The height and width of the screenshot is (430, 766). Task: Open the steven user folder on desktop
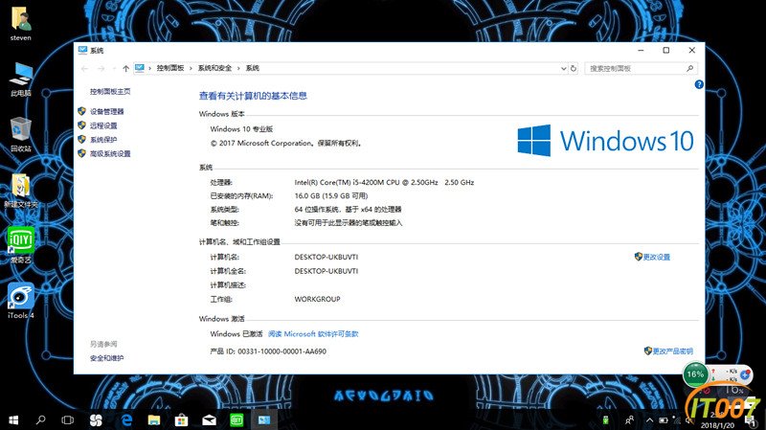point(20,23)
